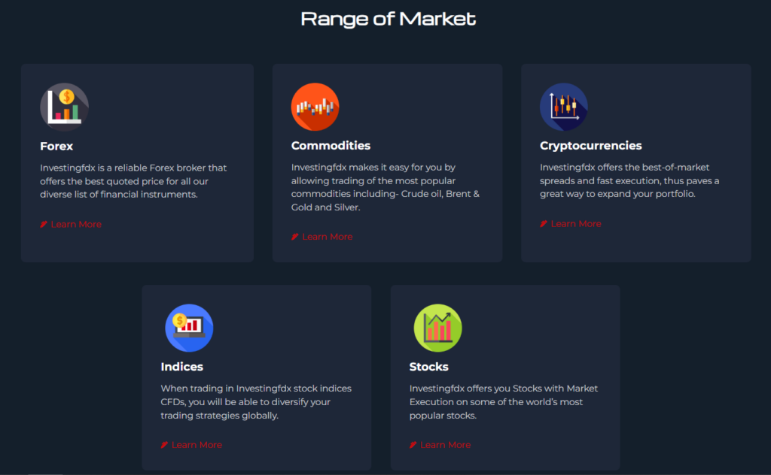Open Learn More link for Indices
The height and width of the screenshot is (475, 771).
(197, 445)
